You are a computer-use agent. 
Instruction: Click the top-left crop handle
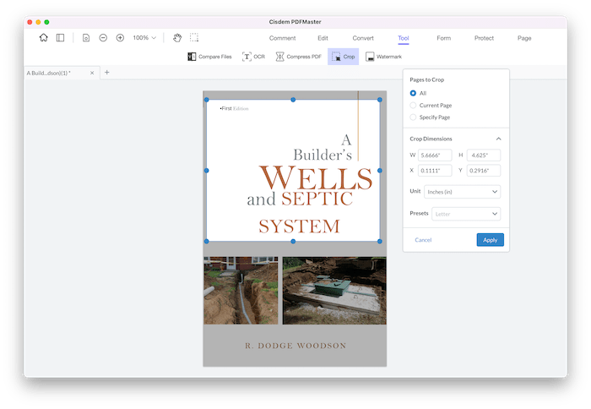(x=207, y=100)
